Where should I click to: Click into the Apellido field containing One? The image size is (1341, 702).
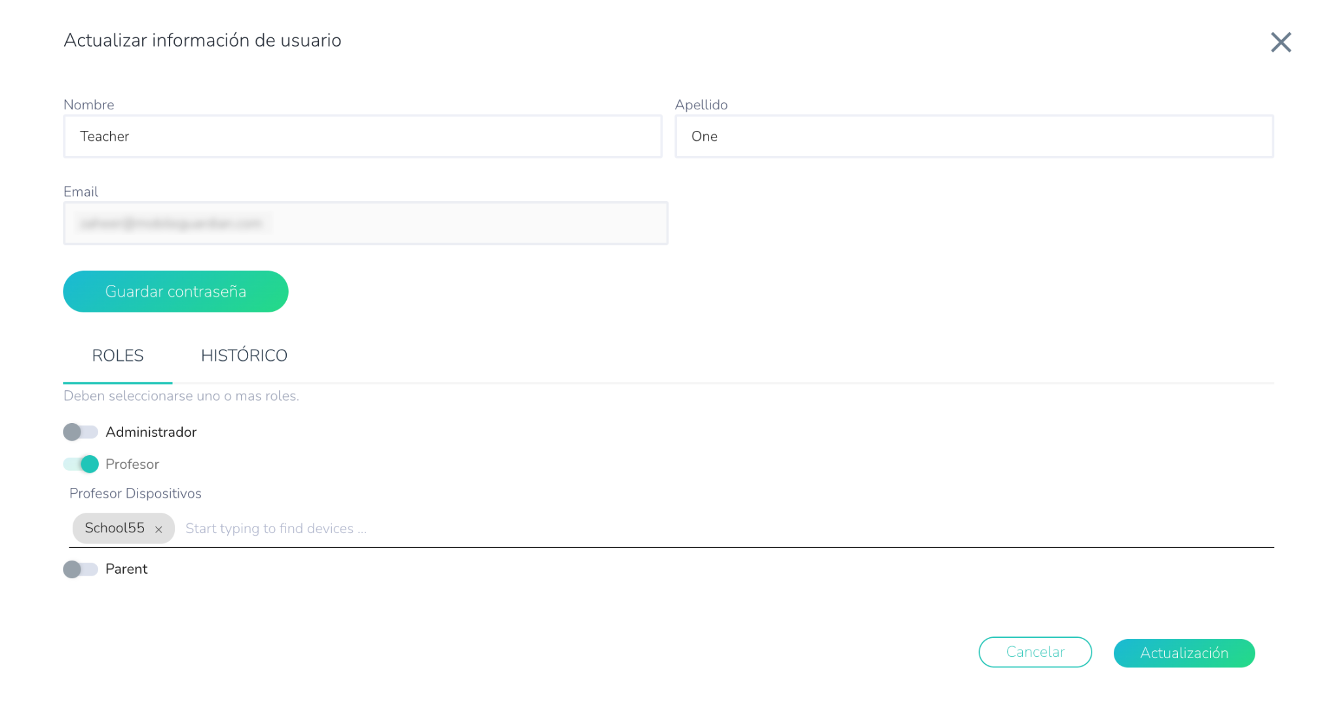click(974, 136)
